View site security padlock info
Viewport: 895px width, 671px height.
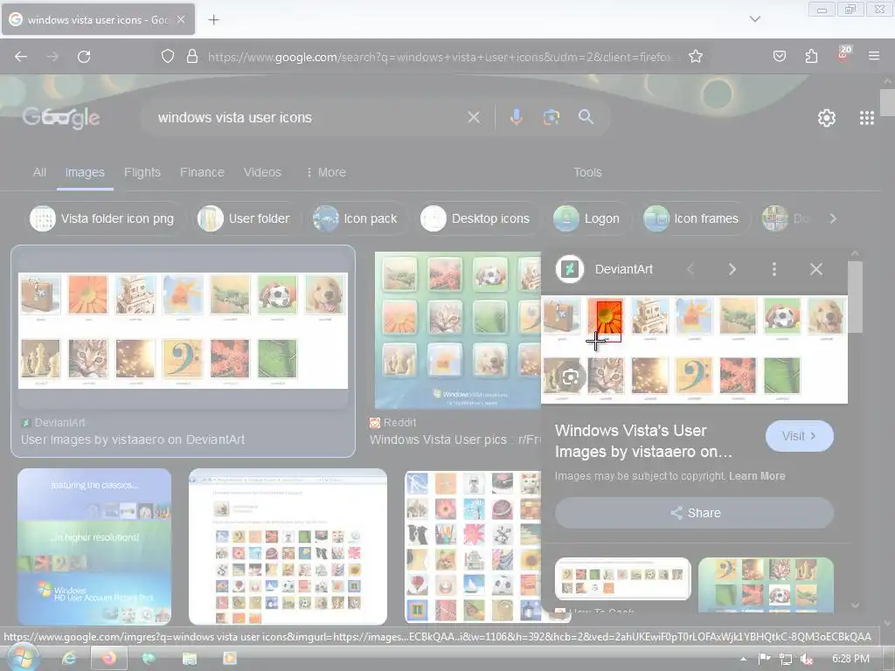point(192,57)
